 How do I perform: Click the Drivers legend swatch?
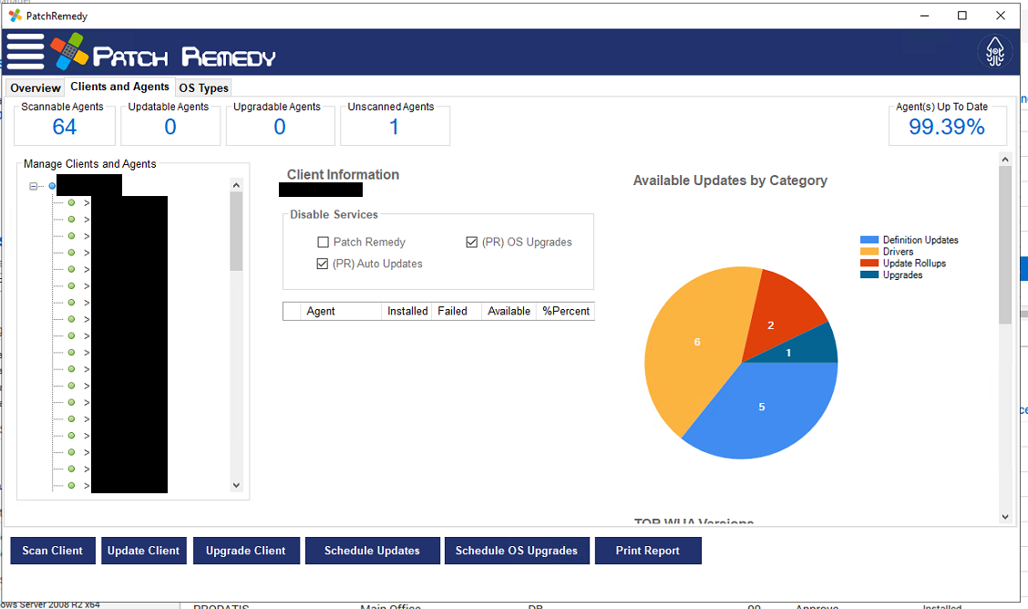(x=869, y=252)
